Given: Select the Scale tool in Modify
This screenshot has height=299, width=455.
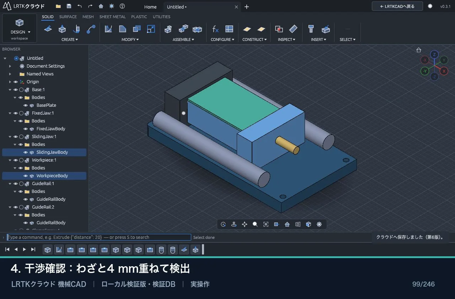Looking at the screenshot, I should [151, 29].
